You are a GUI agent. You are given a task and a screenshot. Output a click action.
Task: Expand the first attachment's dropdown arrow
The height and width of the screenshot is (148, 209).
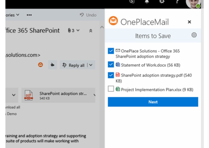click(x=14, y=95)
